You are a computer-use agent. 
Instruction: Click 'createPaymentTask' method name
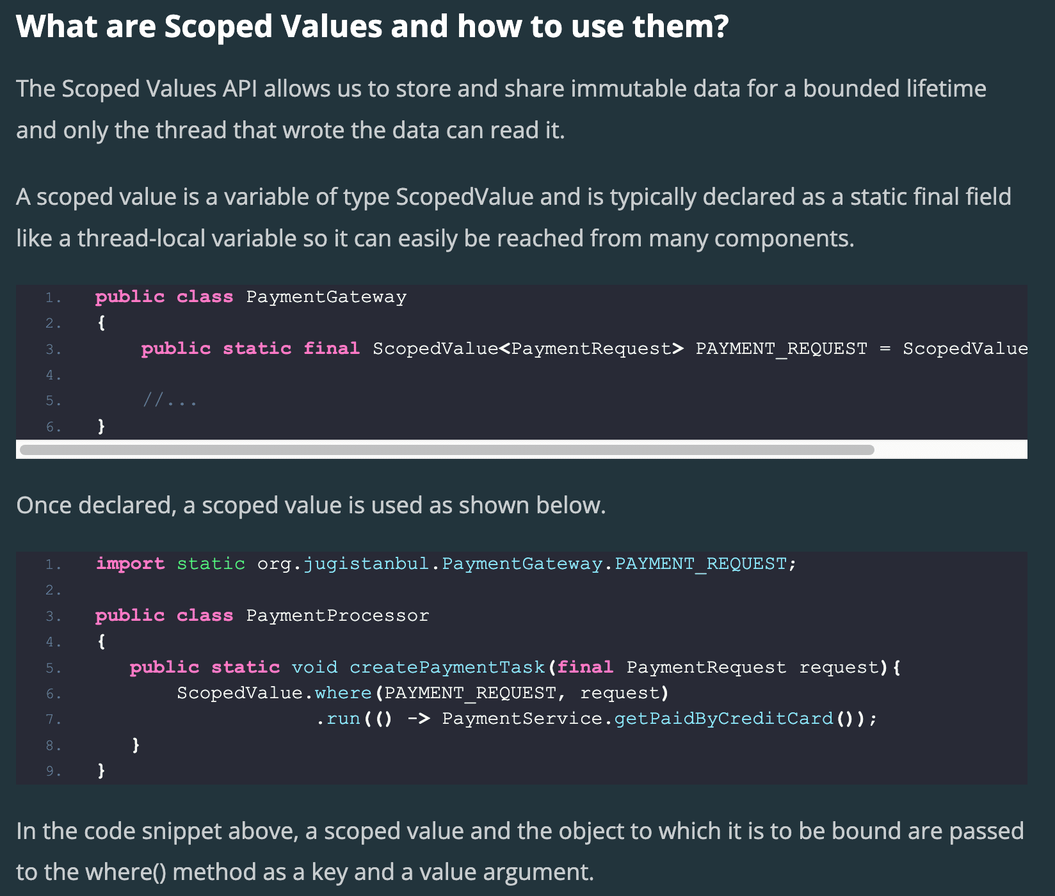pyautogui.click(x=447, y=668)
